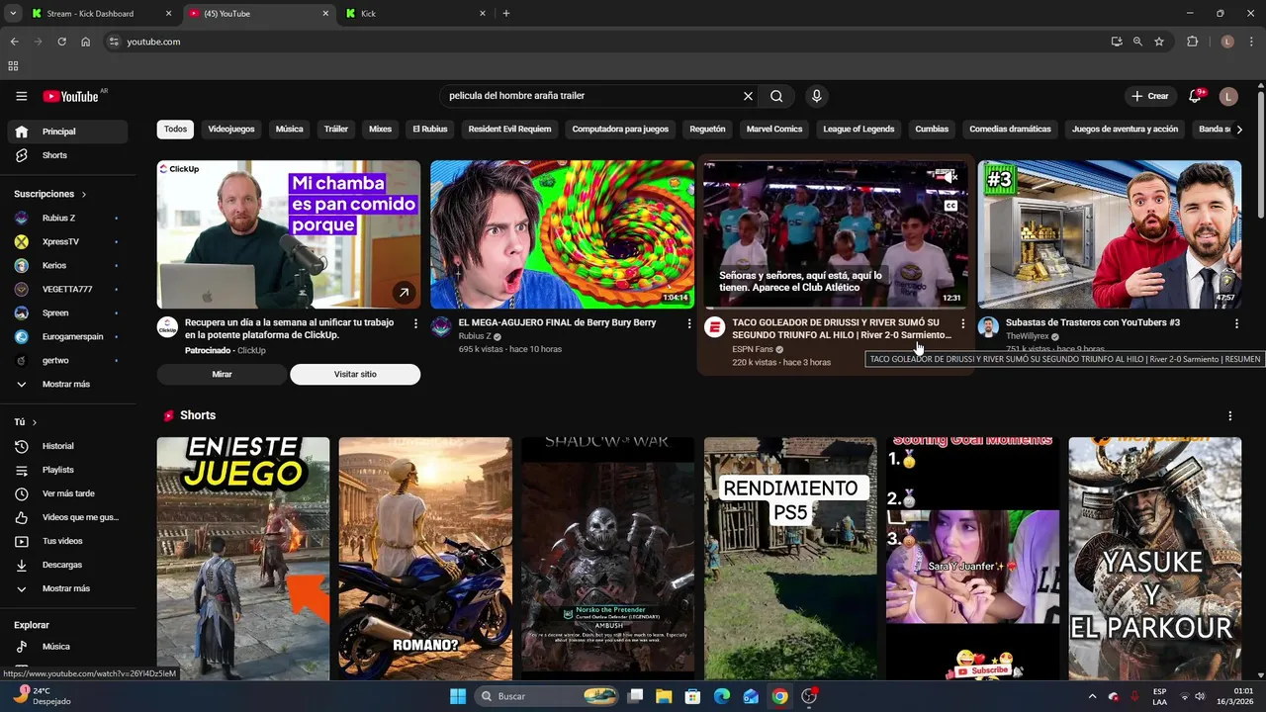Select the Resident Evil Requiem chip

pyautogui.click(x=509, y=130)
